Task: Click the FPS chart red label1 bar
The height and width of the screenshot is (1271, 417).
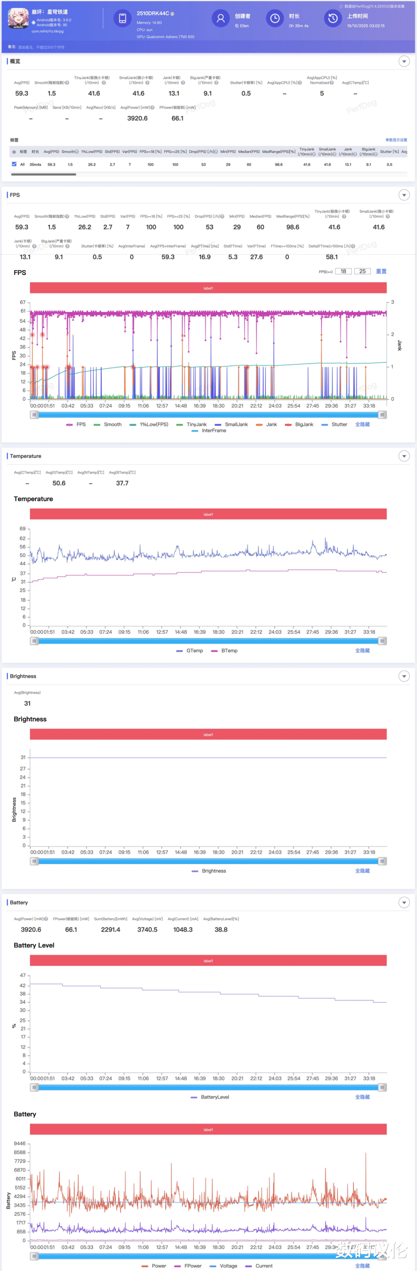Action: click(x=208, y=288)
